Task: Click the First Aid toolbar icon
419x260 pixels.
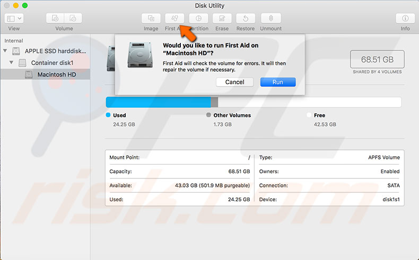Action: coord(174,18)
